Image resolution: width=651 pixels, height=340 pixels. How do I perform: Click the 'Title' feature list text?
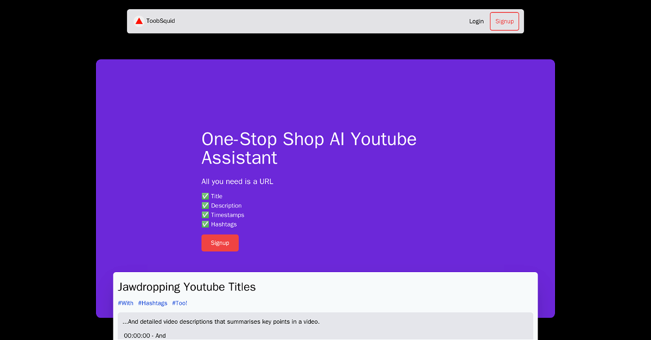click(x=216, y=196)
